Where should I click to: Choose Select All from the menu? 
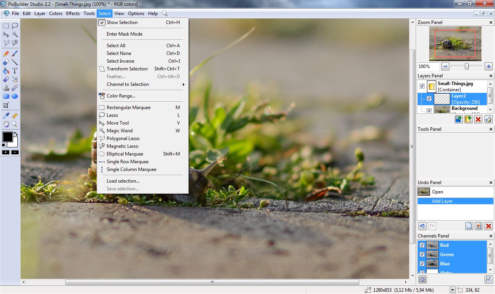pyautogui.click(x=143, y=46)
